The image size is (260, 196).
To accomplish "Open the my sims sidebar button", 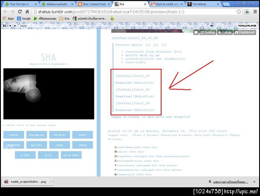I will [x=37, y=145].
